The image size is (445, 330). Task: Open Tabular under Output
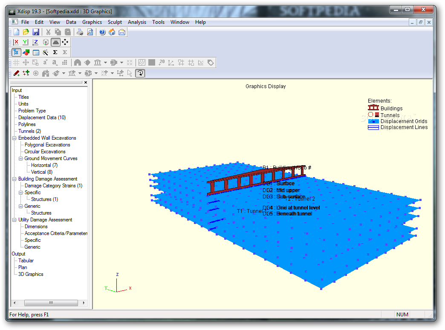point(26,261)
